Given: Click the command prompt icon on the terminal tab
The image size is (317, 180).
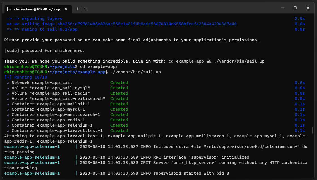Looking at the screenshot, I should tap(10, 9).
